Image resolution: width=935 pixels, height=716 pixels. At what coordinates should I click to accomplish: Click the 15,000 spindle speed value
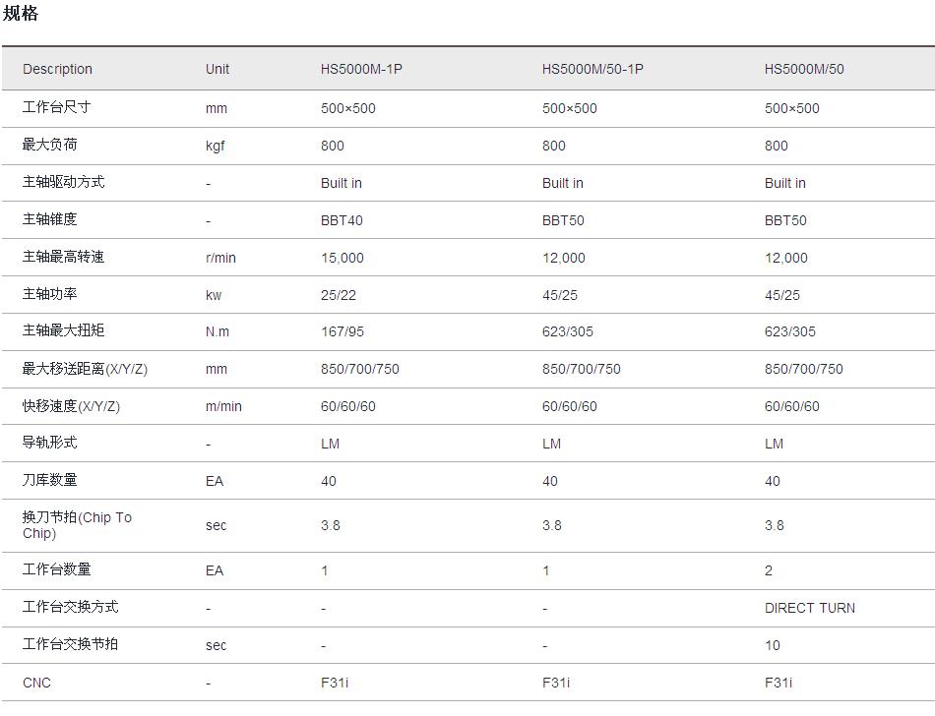343,258
